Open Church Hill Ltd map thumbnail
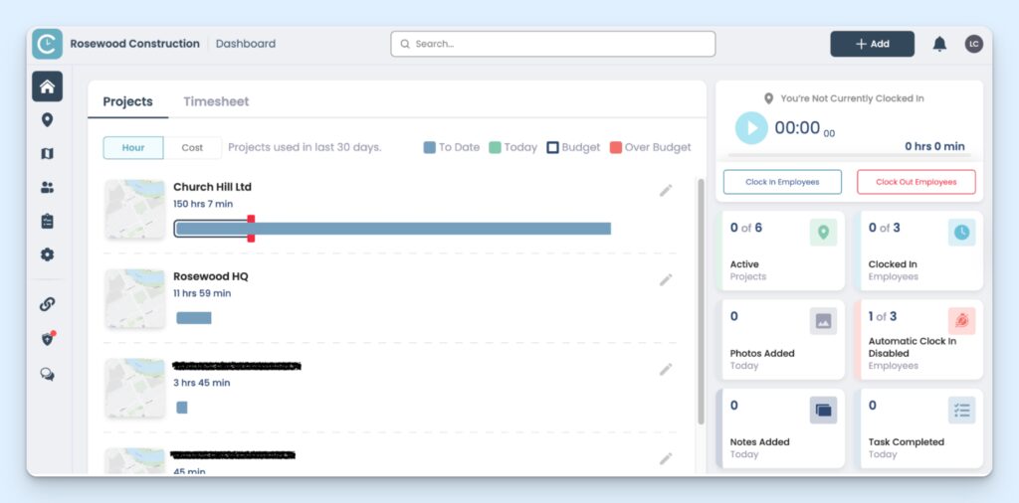 click(x=135, y=209)
